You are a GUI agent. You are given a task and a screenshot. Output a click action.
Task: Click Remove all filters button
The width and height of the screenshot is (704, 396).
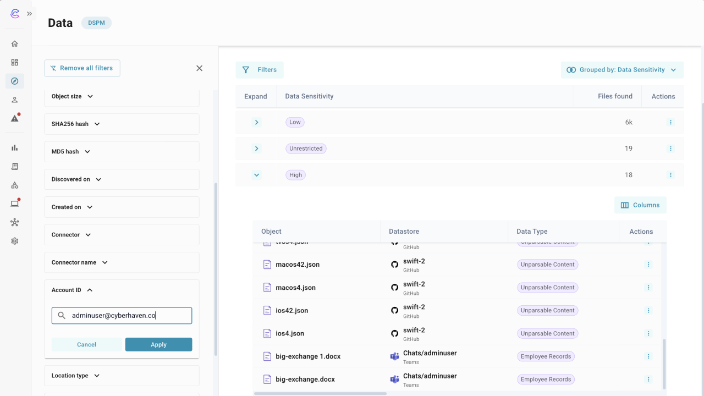tap(82, 68)
